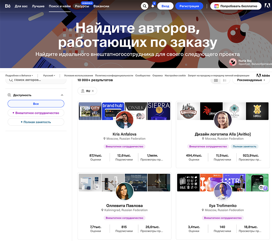Click the search icon in authors field
The height and width of the screenshot is (241, 272).
point(11,80)
